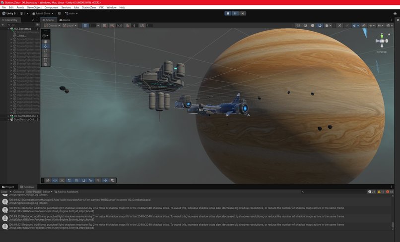Expand the 02_CombatSpace scene
Image resolution: width=400 pixels, height=242 pixels.
pyautogui.click(x=8, y=116)
